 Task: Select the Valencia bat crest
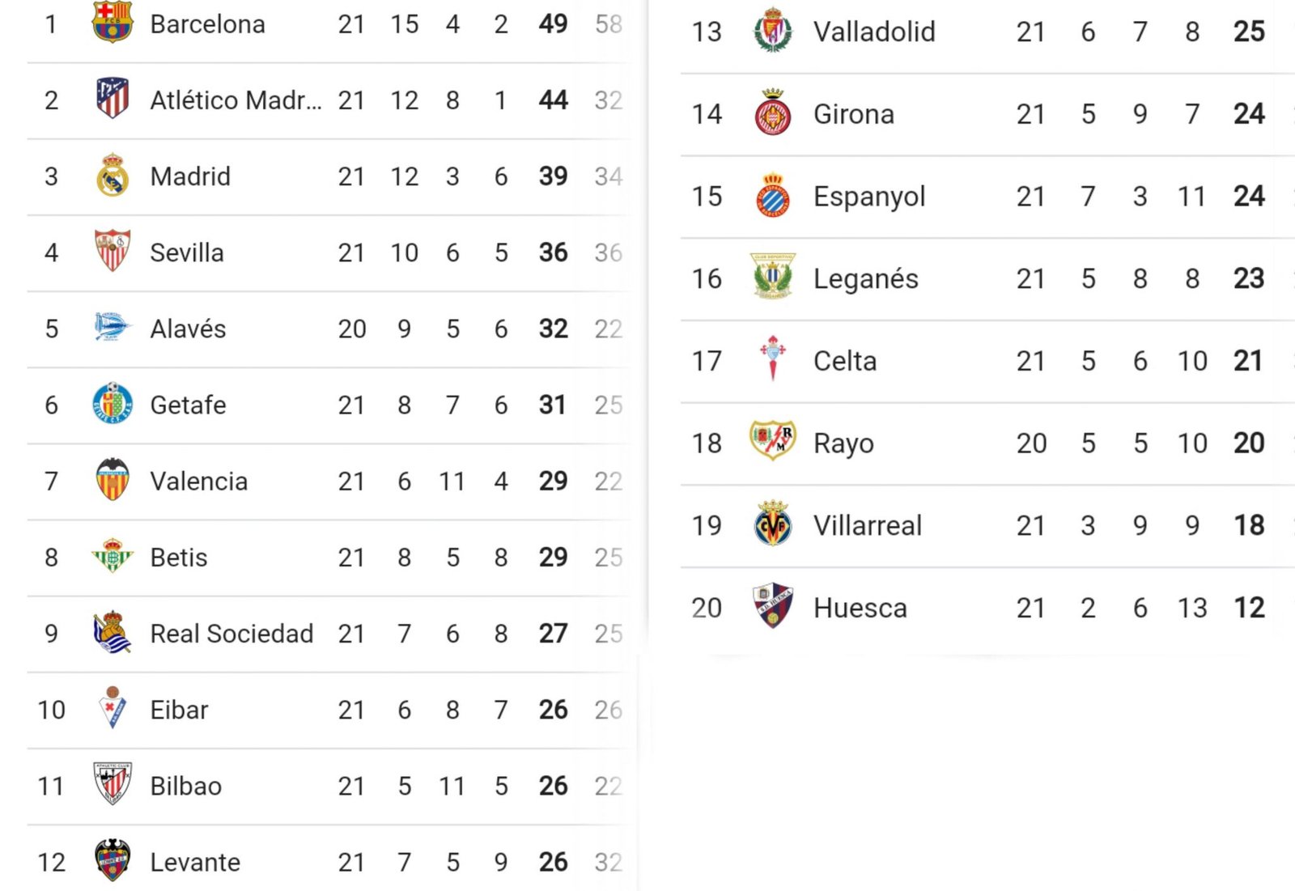tap(113, 481)
